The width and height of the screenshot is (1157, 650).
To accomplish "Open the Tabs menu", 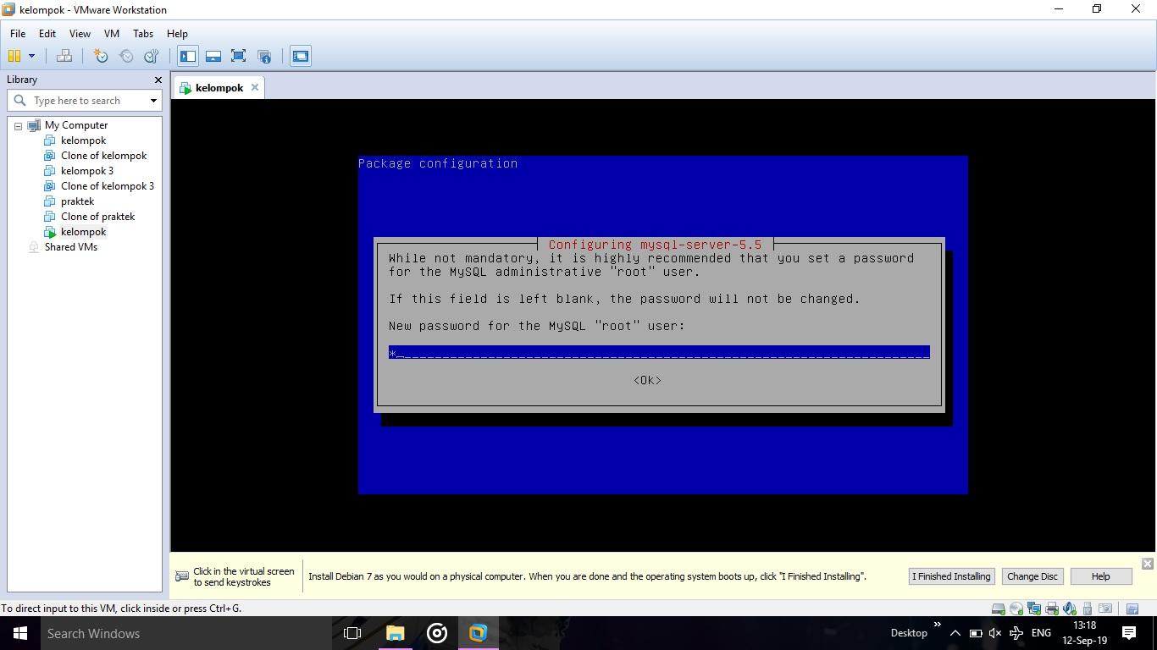I will pyautogui.click(x=143, y=34).
